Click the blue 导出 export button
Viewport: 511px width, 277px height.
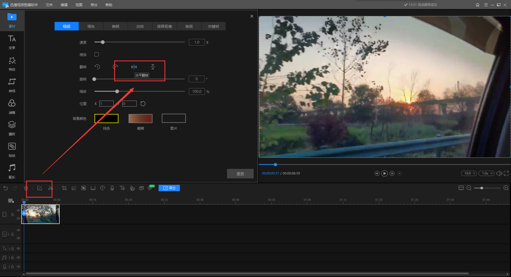(x=169, y=188)
